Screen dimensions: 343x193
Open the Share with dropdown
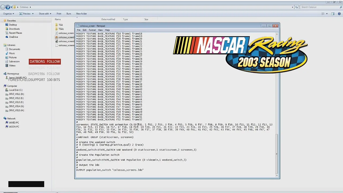tap(45, 14)
